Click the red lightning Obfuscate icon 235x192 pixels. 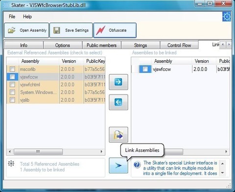click(100, 30)
